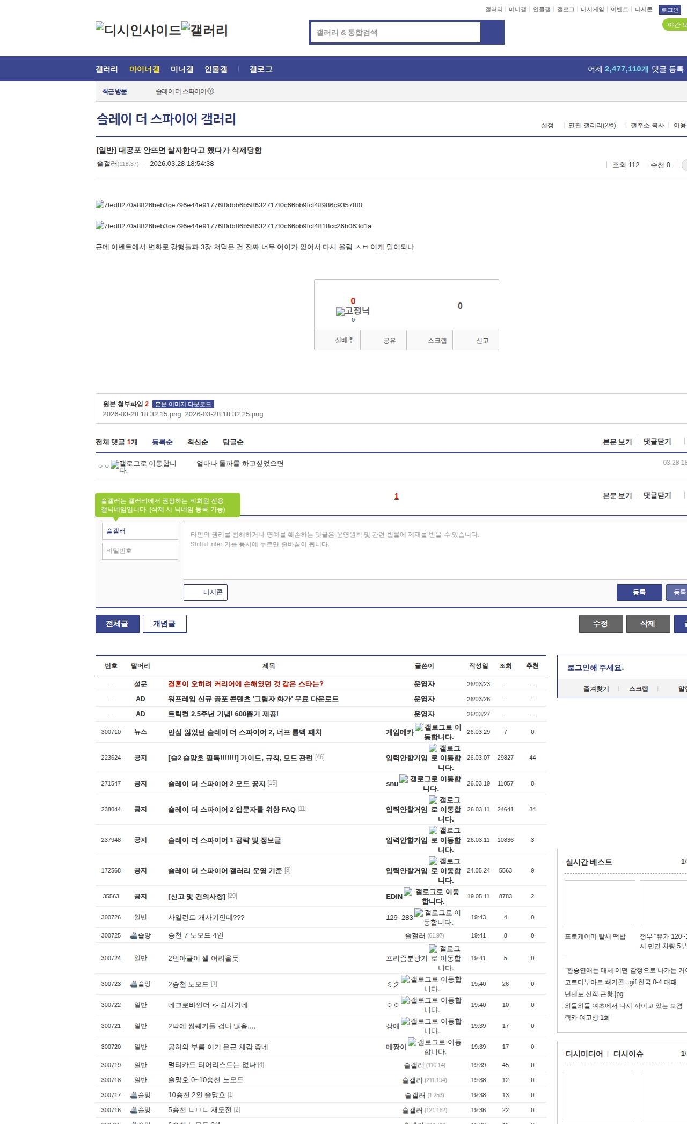687x1124 pixels.
Task: Expand the 실시간베스트 panel header
Action: point(589,862)
